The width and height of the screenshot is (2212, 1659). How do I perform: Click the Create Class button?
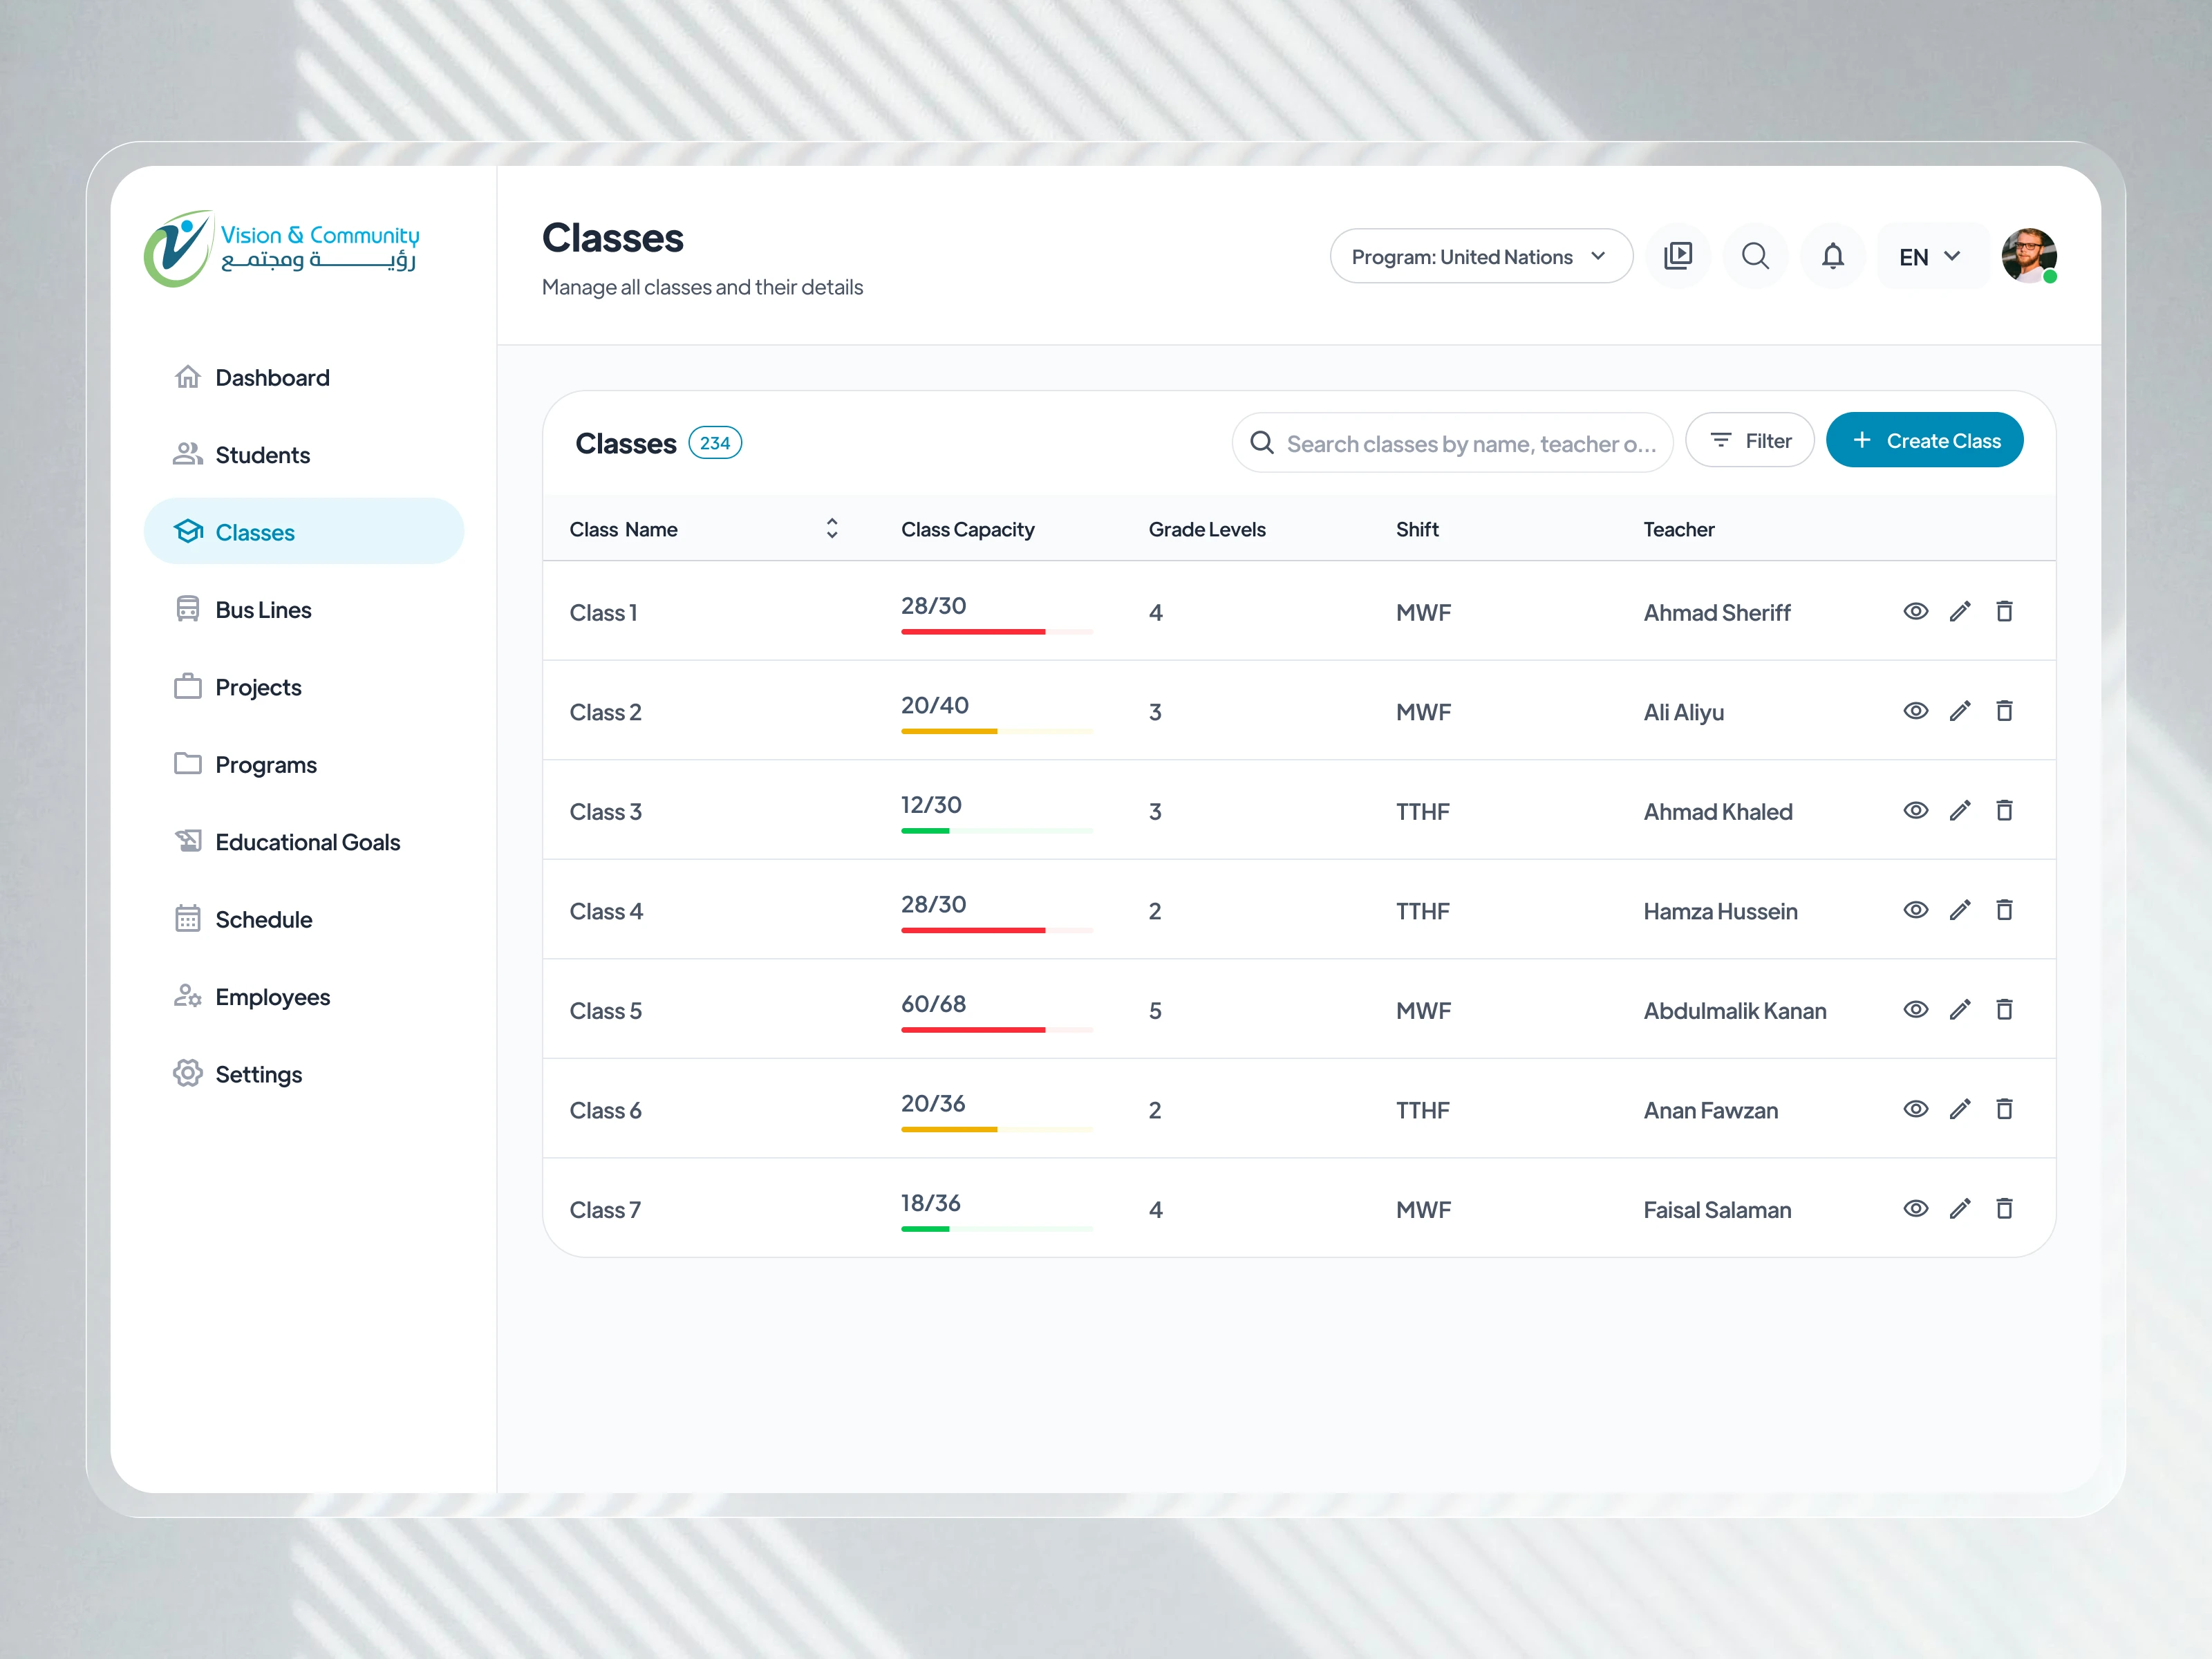[x=1924, y=441]
